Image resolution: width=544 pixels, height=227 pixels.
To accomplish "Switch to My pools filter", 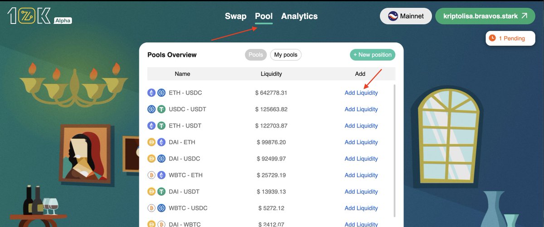I will click(x=286, y=55).
